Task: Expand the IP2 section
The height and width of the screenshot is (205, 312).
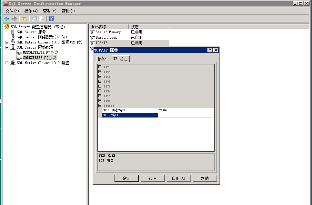Action: point(100,72)
